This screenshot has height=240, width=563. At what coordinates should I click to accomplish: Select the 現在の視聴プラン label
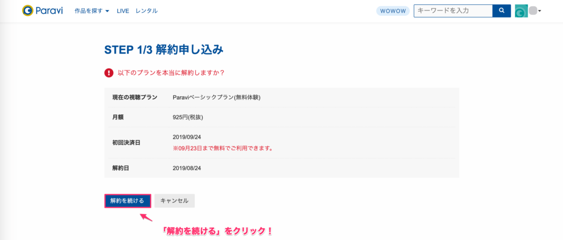tap(135, 97)
